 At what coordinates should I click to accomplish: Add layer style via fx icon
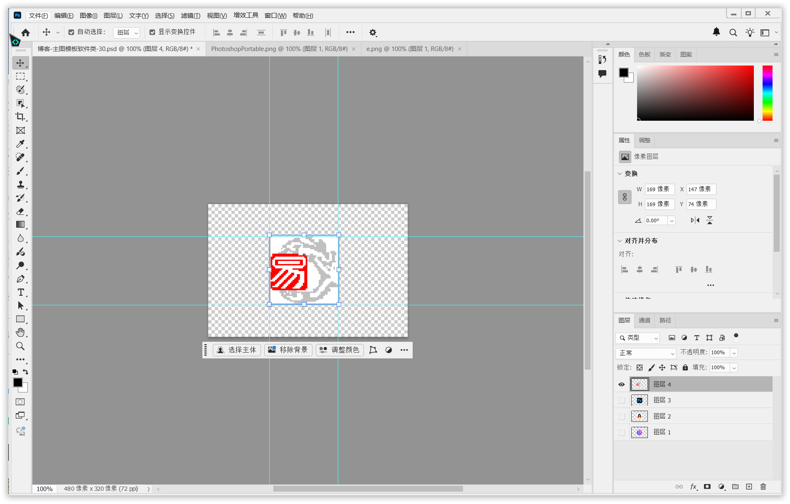coord(693,487)
